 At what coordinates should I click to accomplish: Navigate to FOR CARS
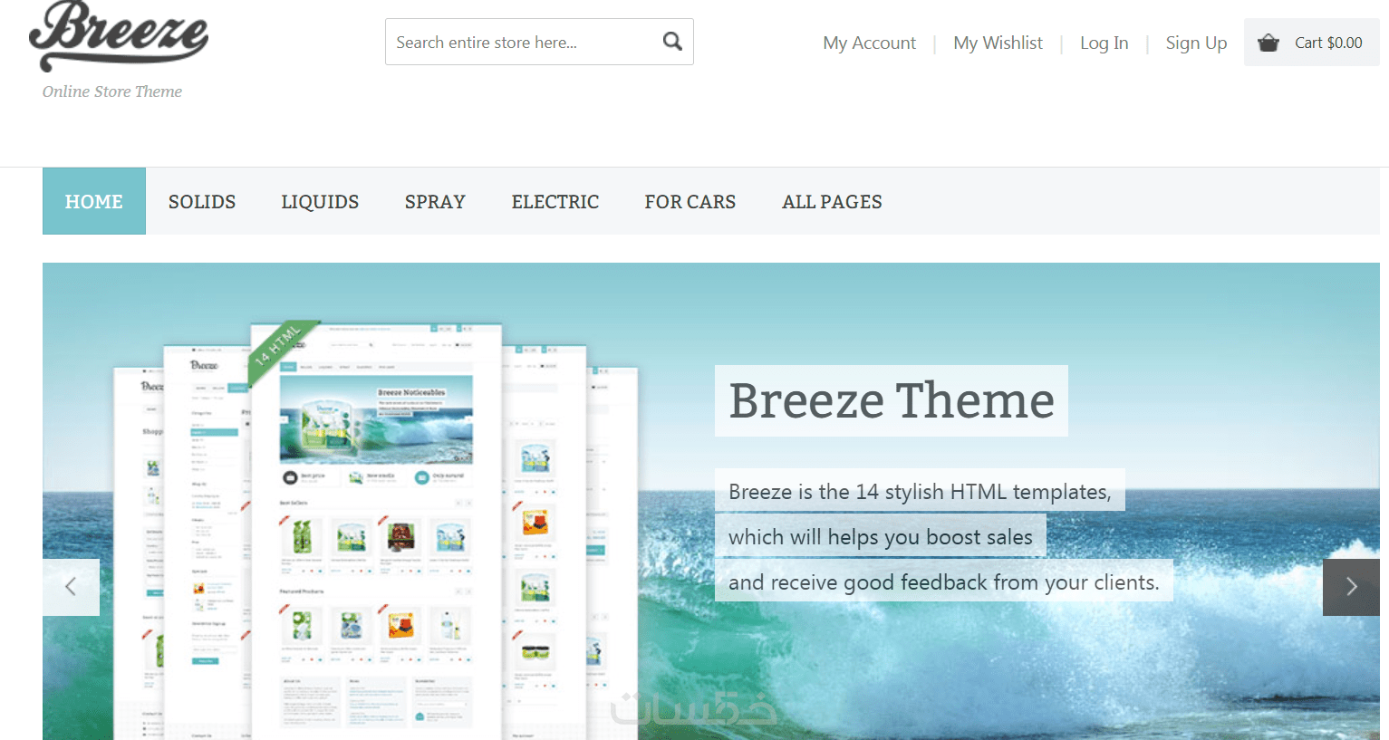click(690, 202)
